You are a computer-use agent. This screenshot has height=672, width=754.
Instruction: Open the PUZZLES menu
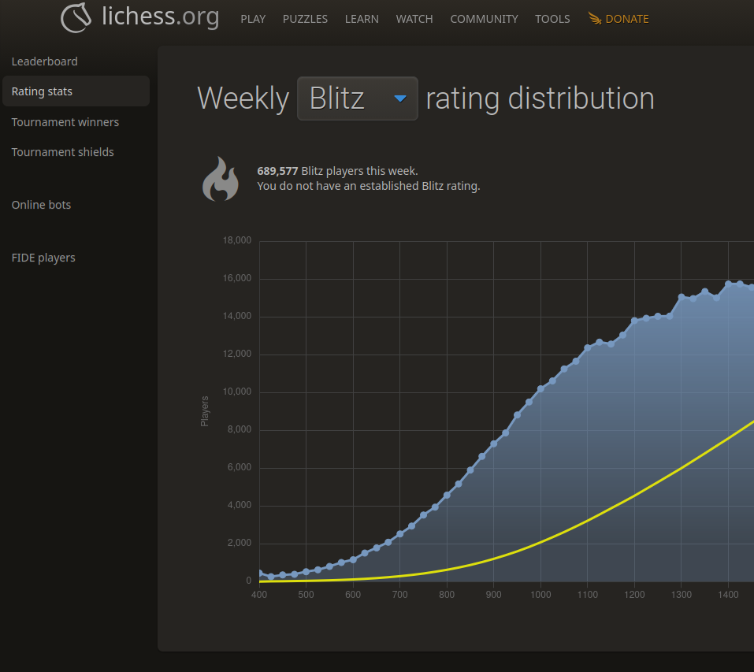305,19
